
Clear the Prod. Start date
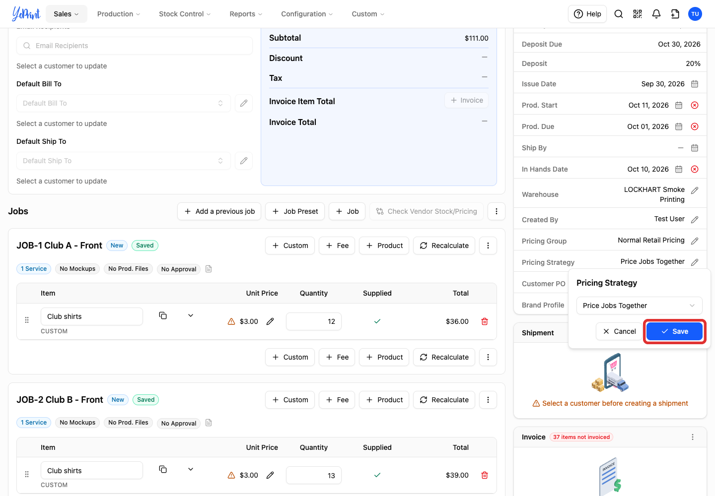pyautogui.click(x=695, y=105)
